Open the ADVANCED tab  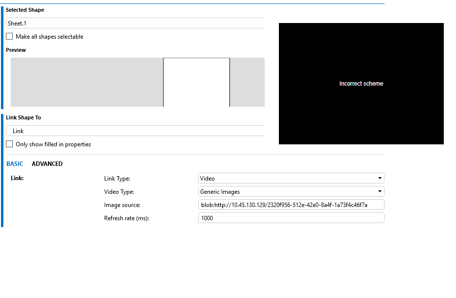coord(47,164)
